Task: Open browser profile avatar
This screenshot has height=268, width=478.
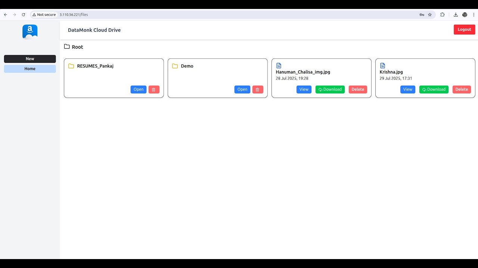Action: pyautogui.click(x=465, y=15)
